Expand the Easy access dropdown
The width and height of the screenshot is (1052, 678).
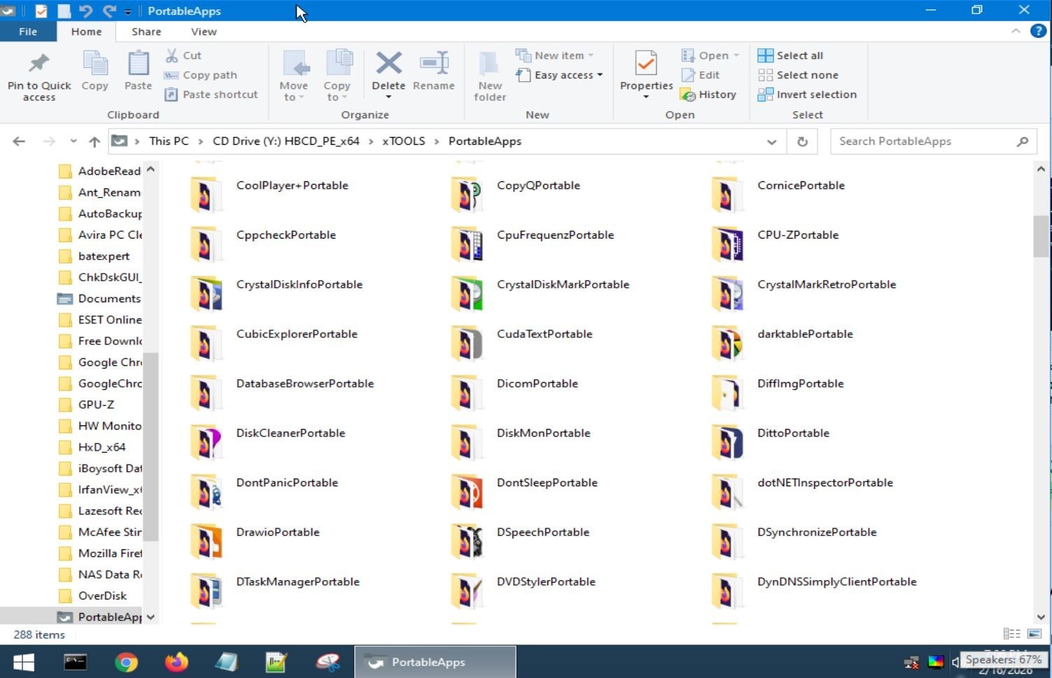pyautogui.click(x=559, y=75)
